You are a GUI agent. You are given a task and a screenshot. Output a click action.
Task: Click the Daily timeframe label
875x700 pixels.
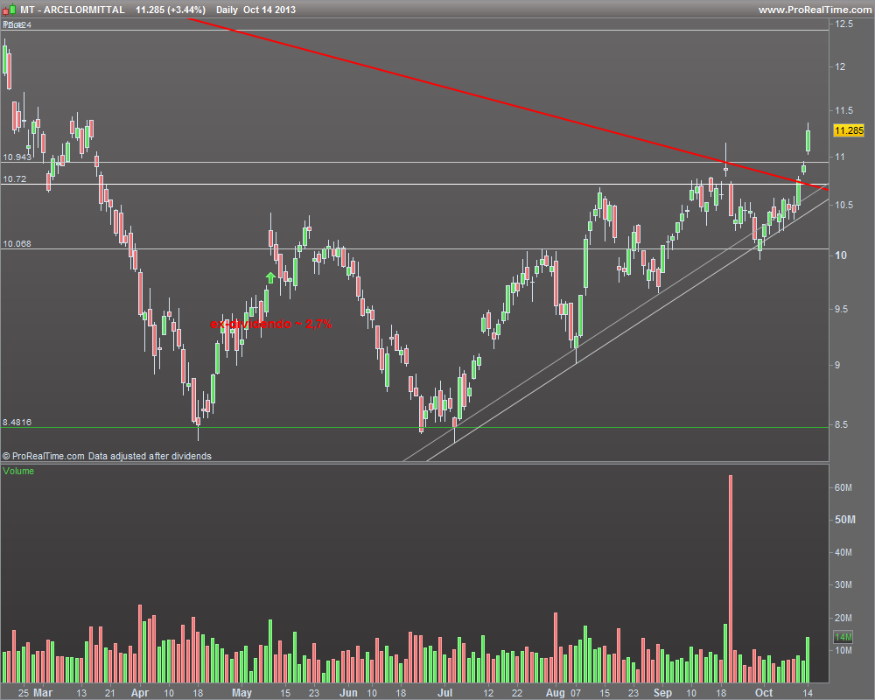click(227, 10)
